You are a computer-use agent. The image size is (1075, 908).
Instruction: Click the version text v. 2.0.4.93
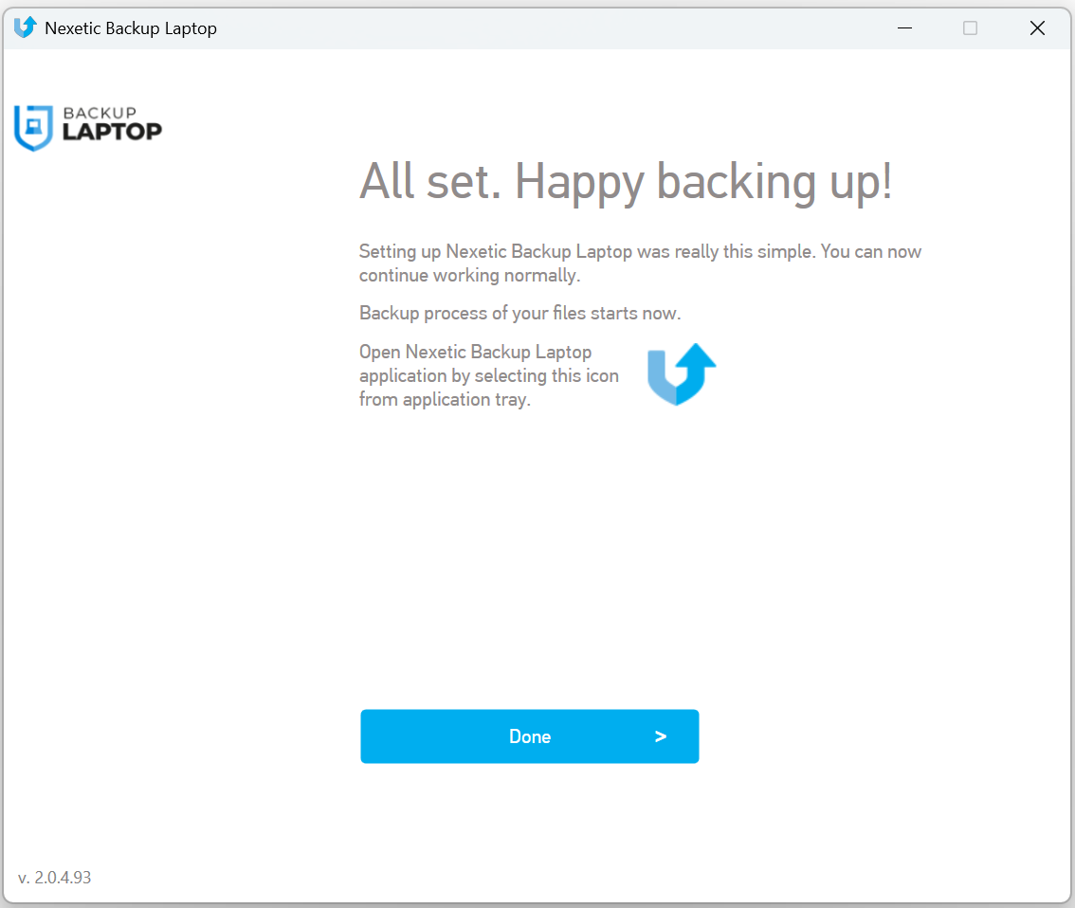[54, 877]
